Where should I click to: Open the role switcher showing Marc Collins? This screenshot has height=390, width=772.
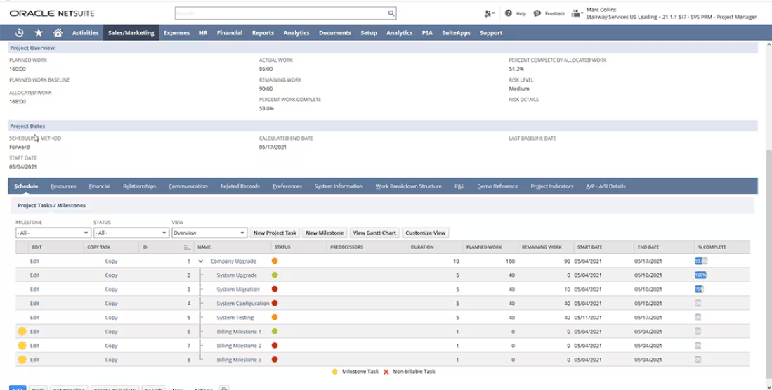(x=671, y=13)
